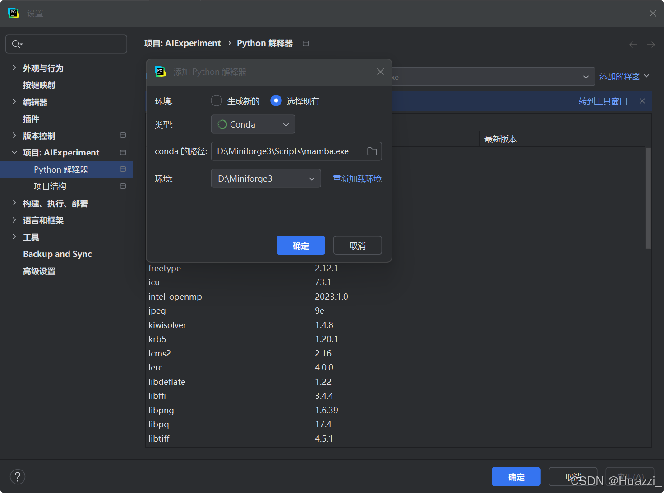
Task: Click 取消 in the add interpreter dialog
Action: click(358, 245)
